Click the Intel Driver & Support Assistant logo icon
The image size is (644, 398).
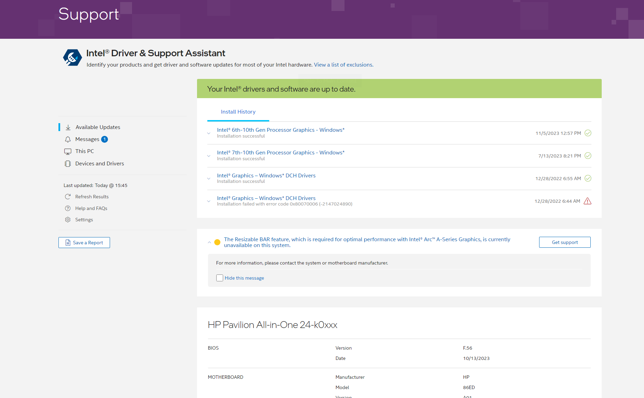(72, 57)
